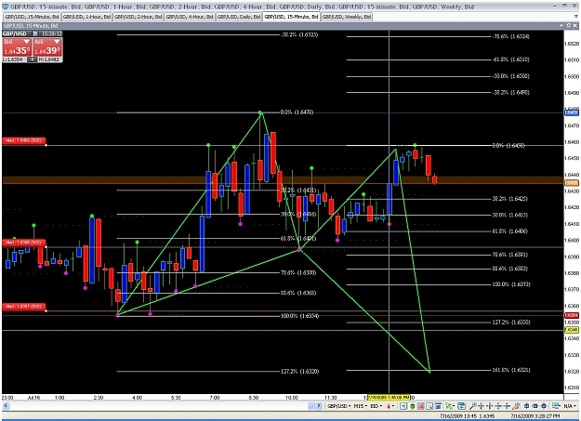Click the orange current price axis marker

pyautogui.click(x=571, y=183)
